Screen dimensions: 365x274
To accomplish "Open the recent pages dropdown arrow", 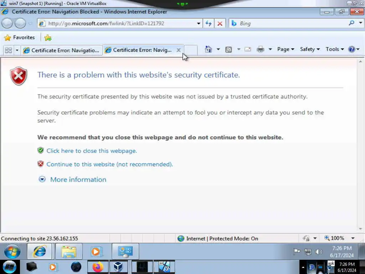I will [x=30, y=24].
